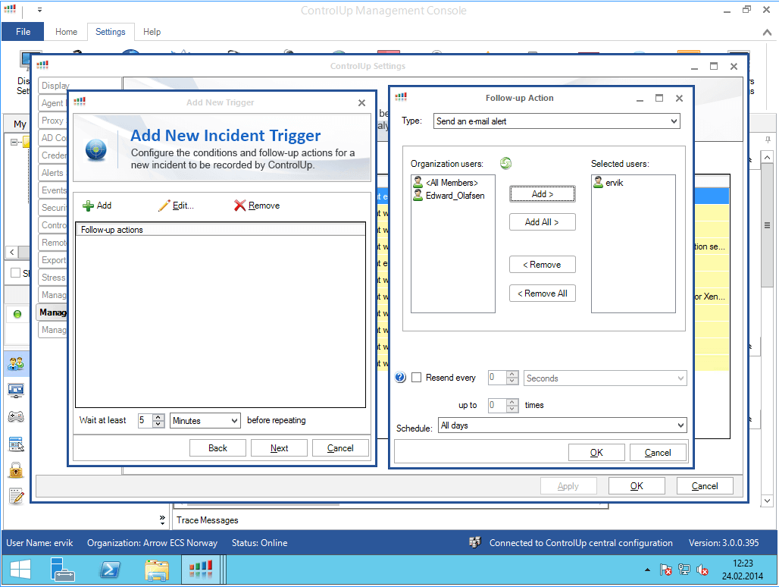Click the < Remove button
Screen dimensions: 779x587
542,265
